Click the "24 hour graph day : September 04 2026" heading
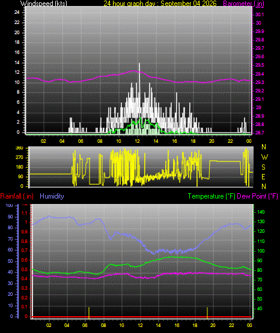Image resolution: width=280 pixels, height=333 pixels. tap(160, 3)
